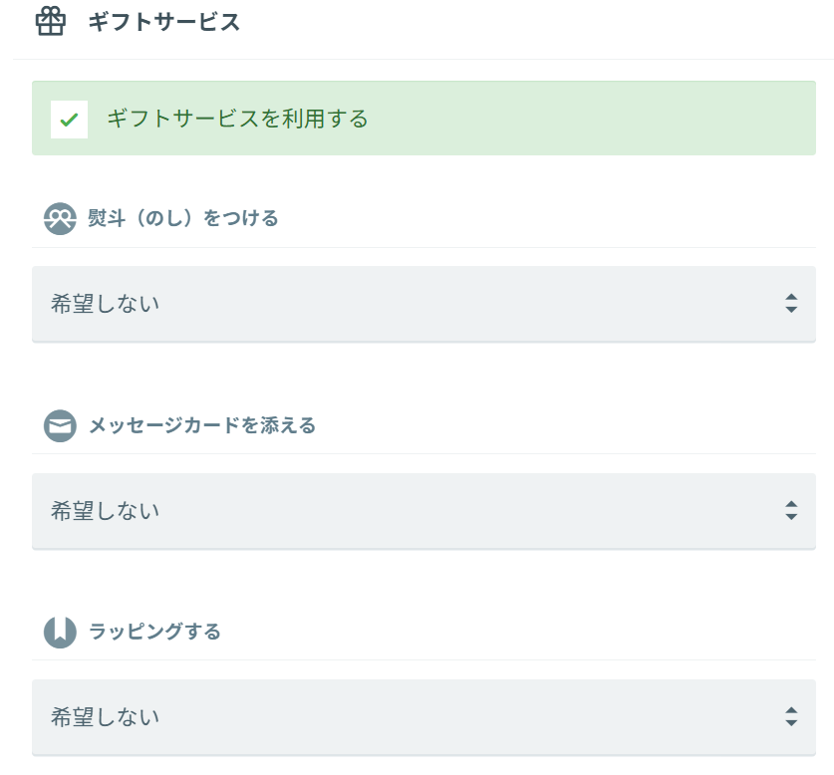Image resolution: width=834 pixels, height=775 pixels.
Task: Click the 熨斗（のし）をつける label
Action: (183, 218)
